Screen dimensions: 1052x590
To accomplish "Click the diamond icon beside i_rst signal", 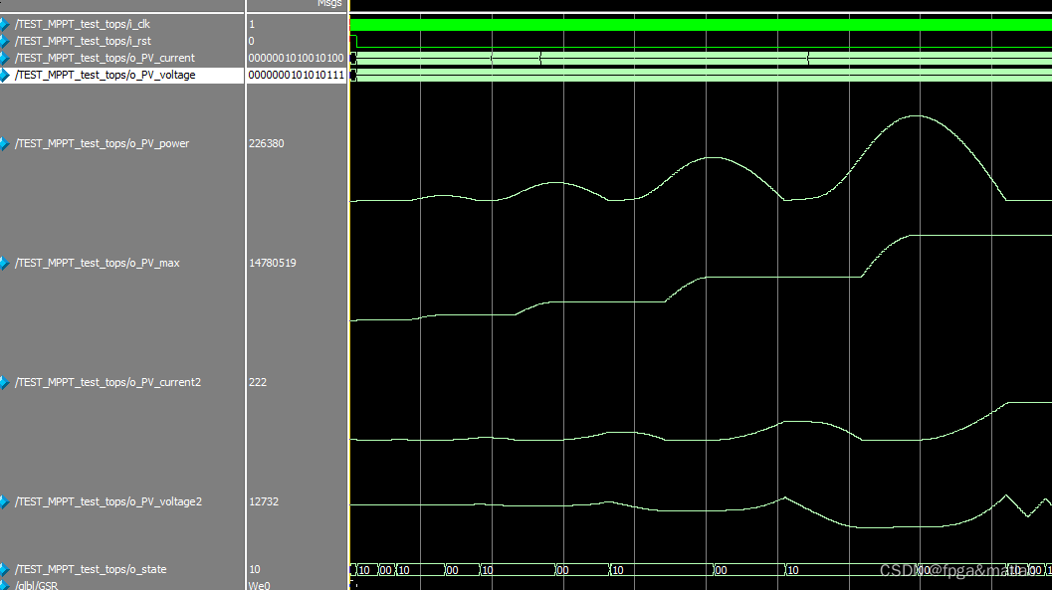I will tap(7, 40).
